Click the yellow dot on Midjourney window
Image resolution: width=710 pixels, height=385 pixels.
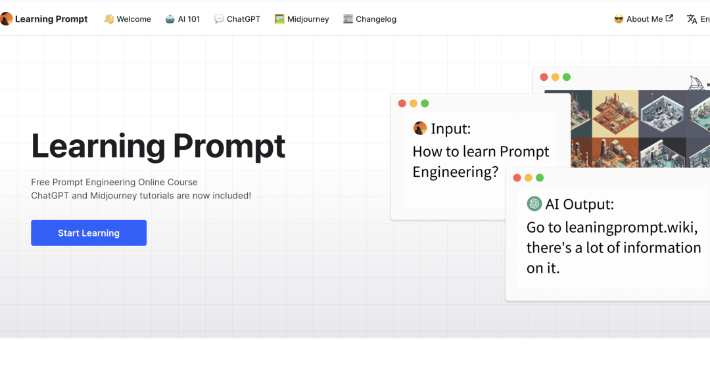coord(555,77)
